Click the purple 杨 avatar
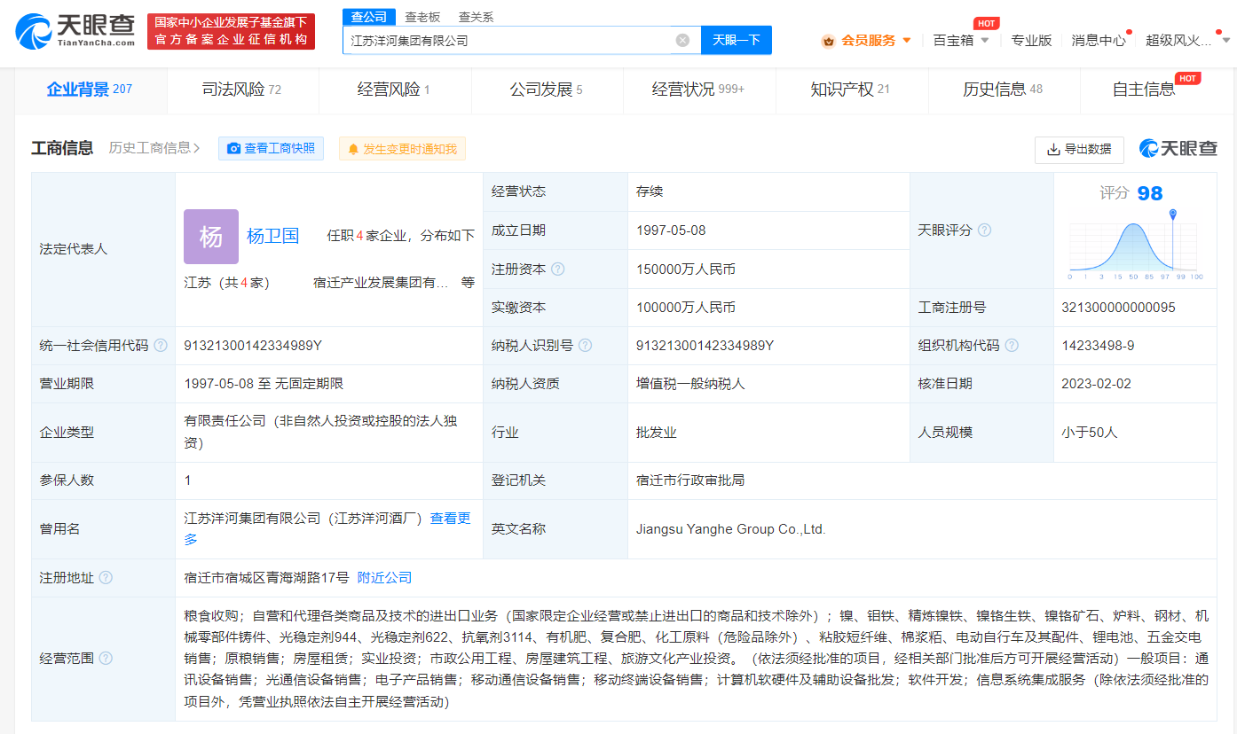The width and height of the screenshot is (1237, 734). 211,237
